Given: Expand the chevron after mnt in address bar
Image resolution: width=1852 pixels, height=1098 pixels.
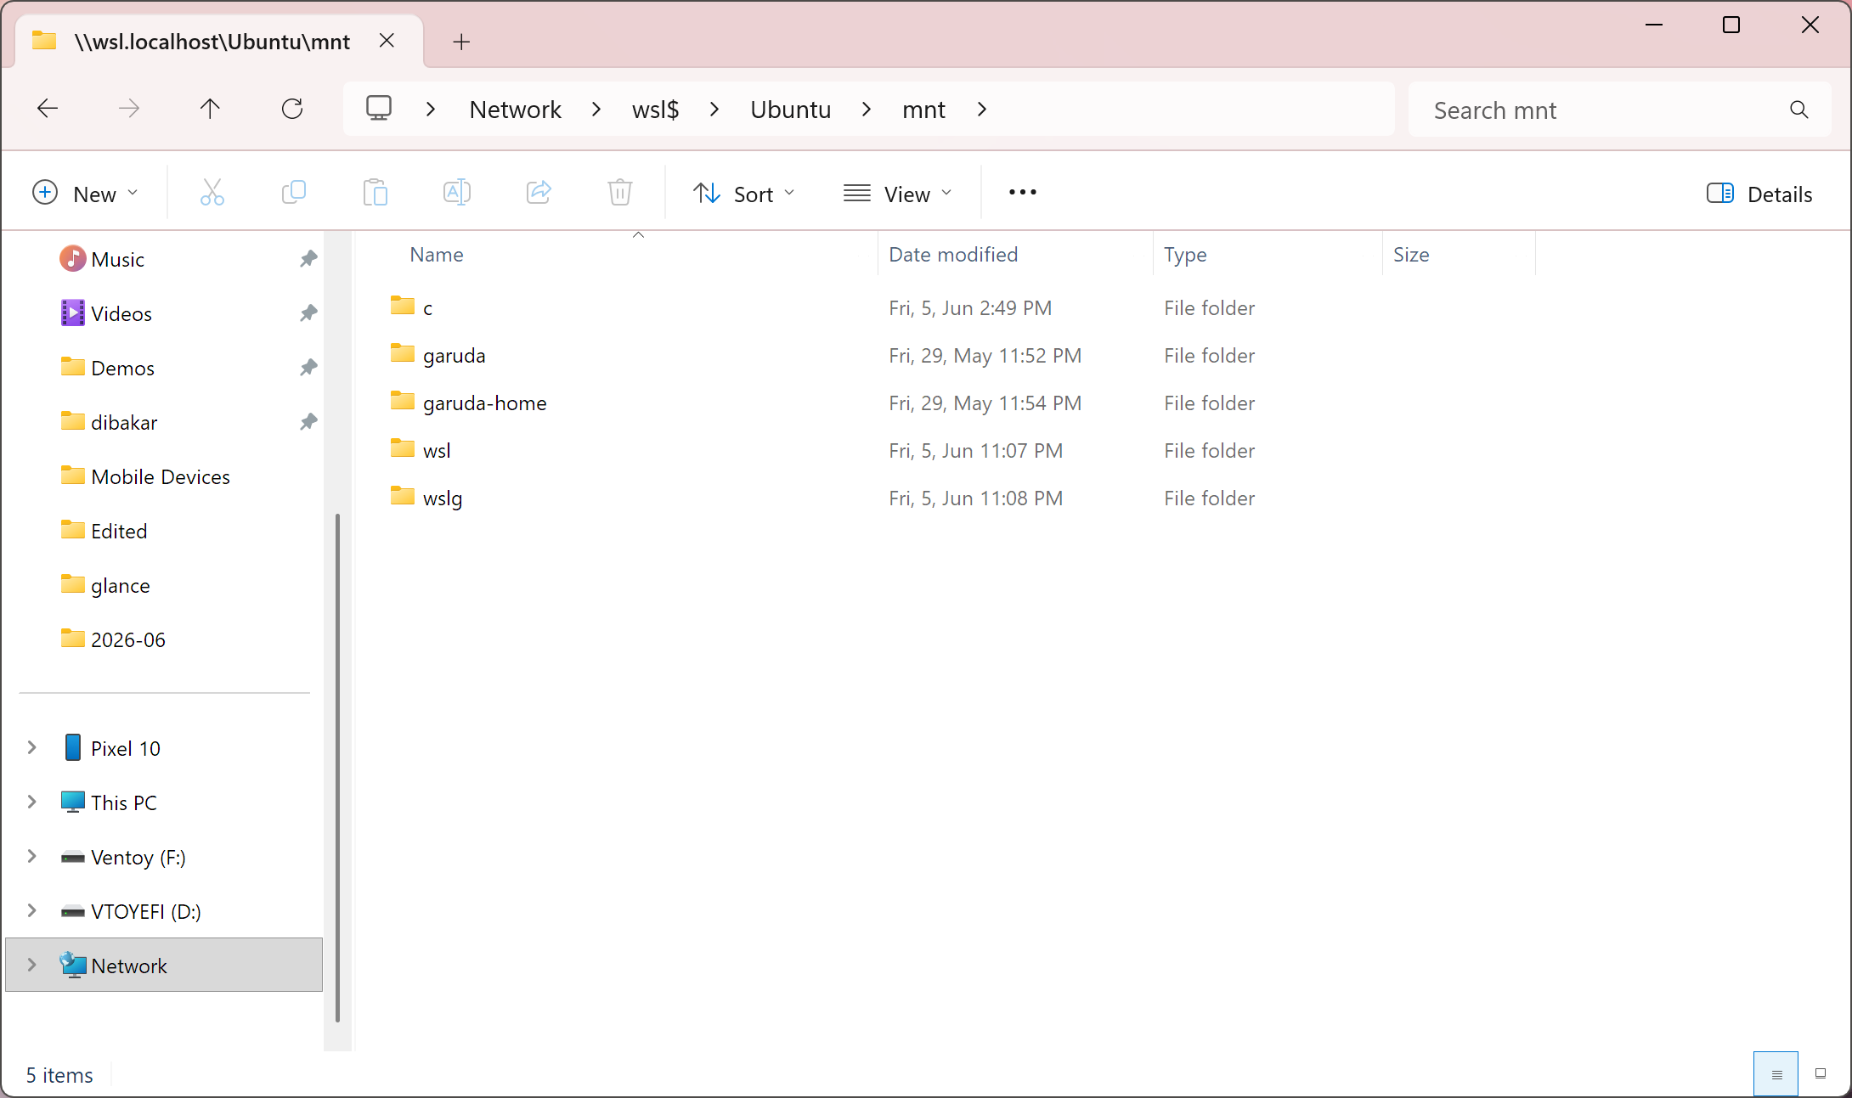Looking at the screenshot, I should (982, 110).
